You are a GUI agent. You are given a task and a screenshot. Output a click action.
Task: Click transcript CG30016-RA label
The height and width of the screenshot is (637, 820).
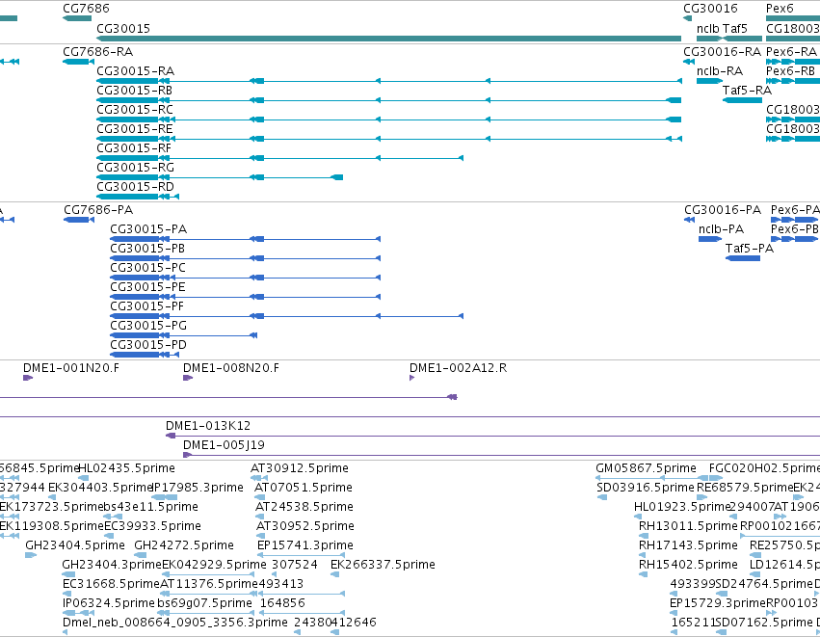click(x=723, y=52)
